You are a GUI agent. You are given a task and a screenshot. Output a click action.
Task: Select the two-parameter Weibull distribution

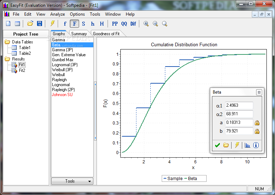[x=72, y=75]
